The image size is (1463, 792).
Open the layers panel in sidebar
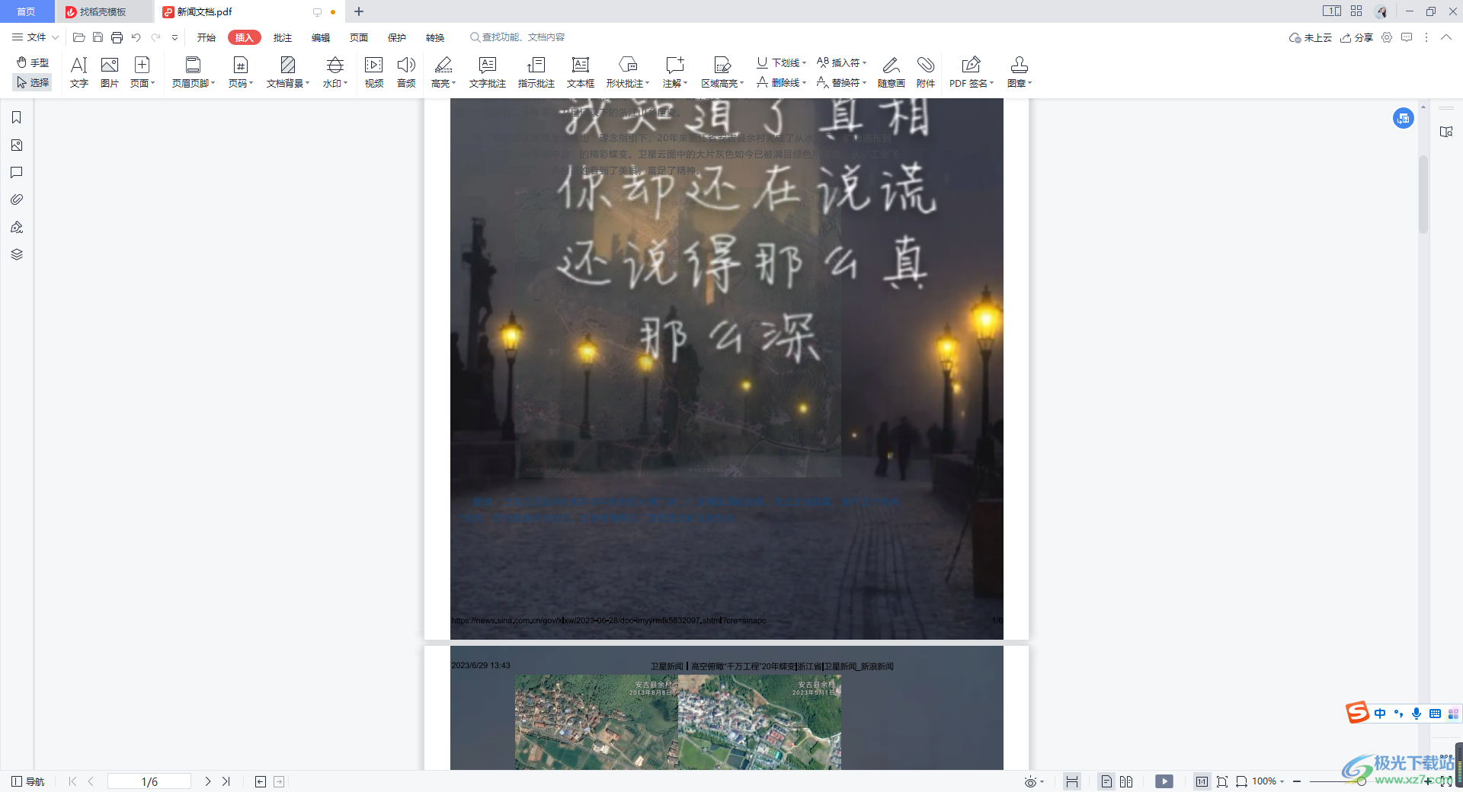[x=17, y=254]
